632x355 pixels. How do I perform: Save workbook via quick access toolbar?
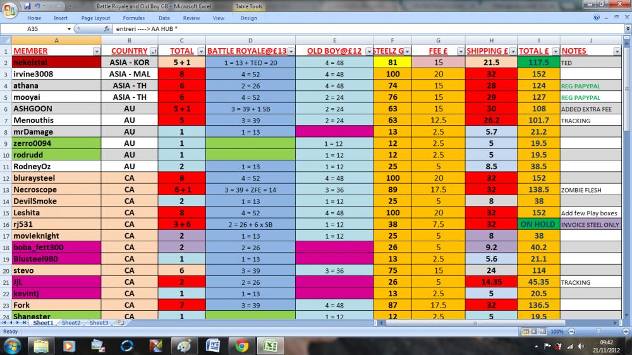coord(27,6)
